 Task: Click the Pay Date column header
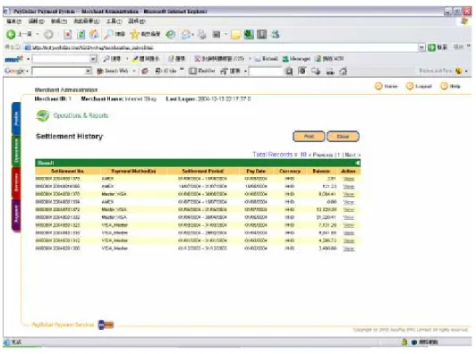point(256,171)
